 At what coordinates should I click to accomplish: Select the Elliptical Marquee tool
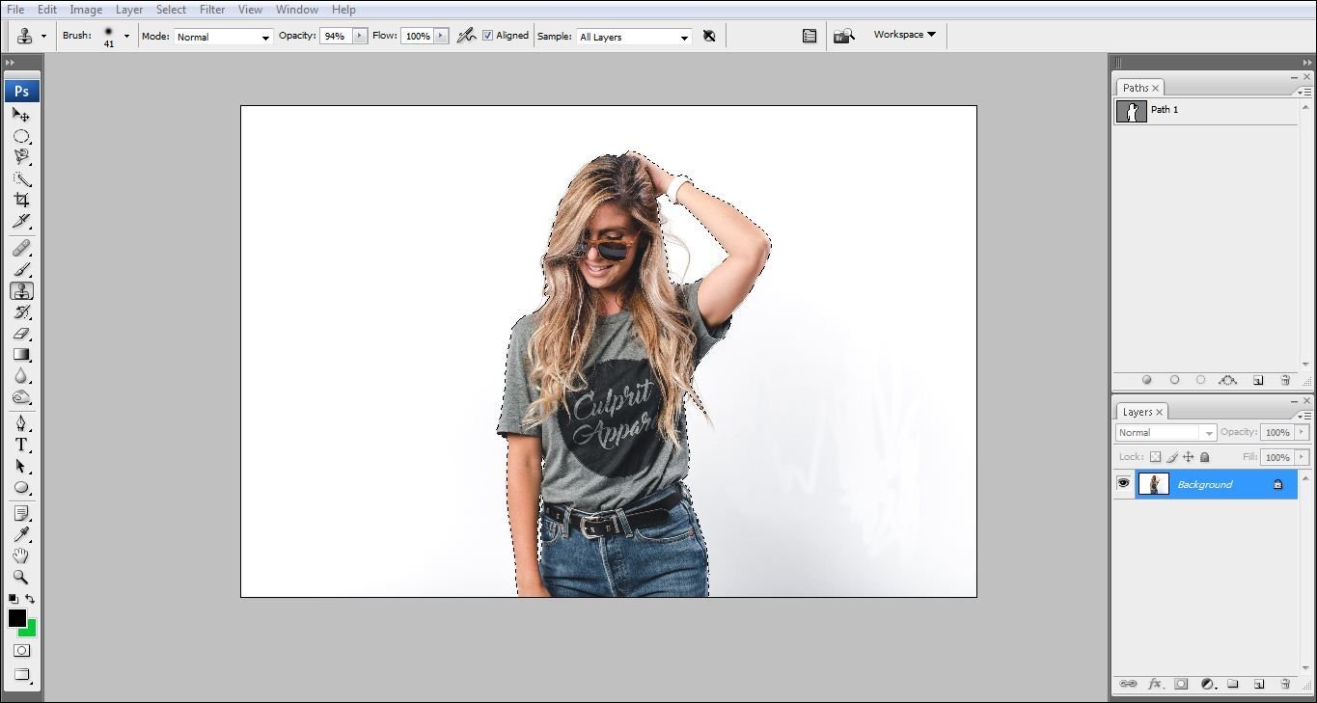pos(21,136)
